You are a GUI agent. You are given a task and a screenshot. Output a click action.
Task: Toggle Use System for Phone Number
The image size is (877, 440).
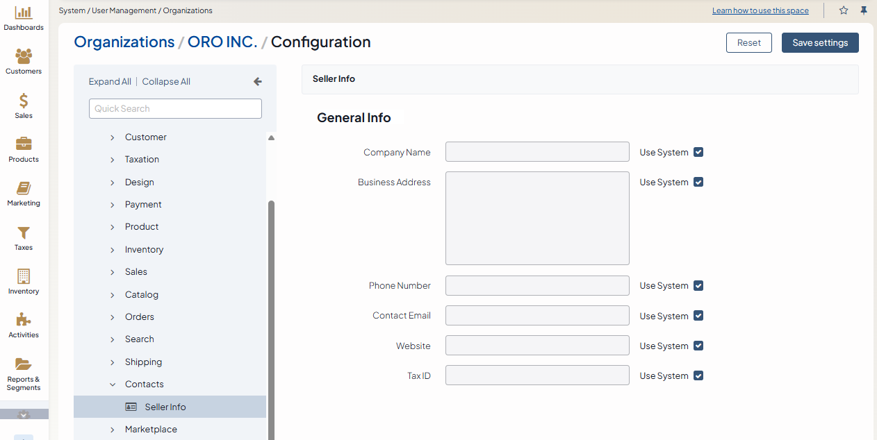[698, 285]
